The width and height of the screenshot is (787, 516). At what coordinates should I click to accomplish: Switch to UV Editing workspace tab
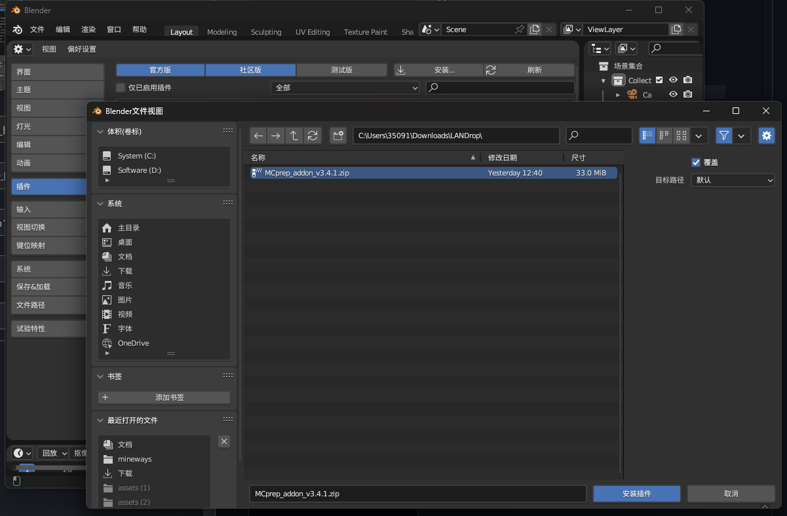(313, 32)
